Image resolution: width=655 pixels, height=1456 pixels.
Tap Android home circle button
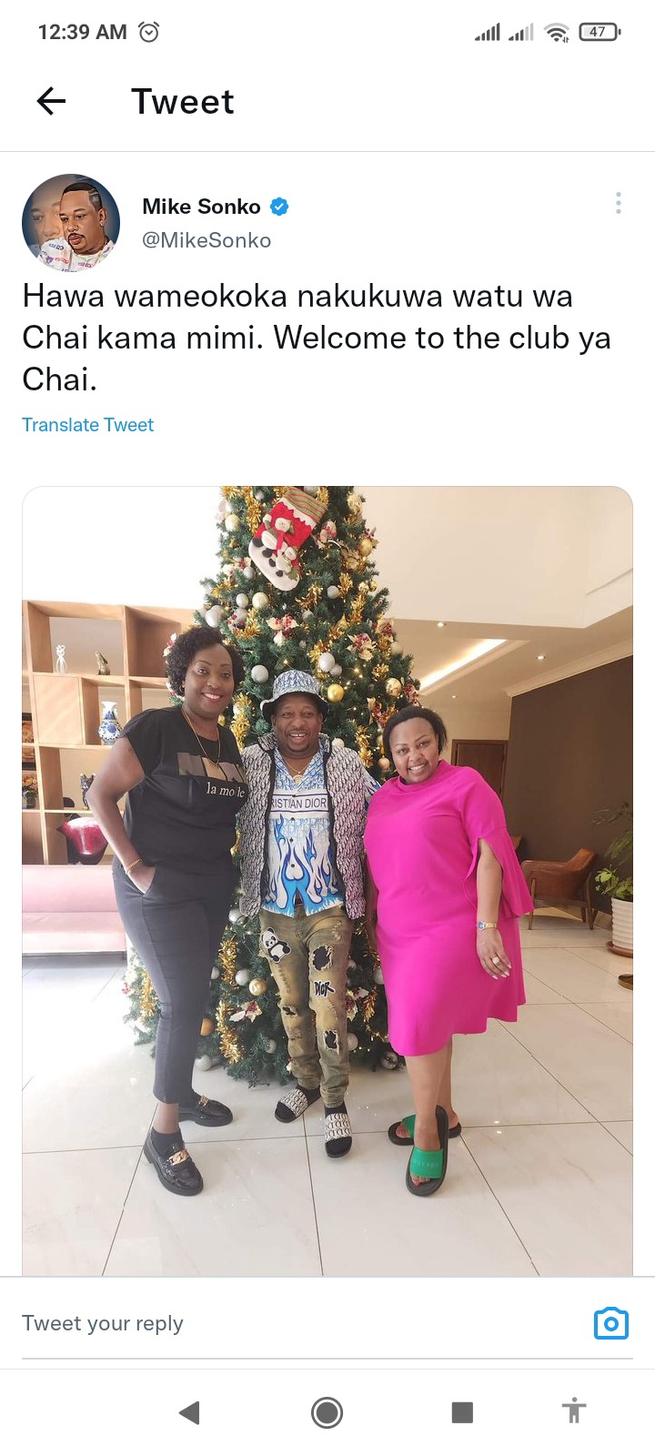327,1412
